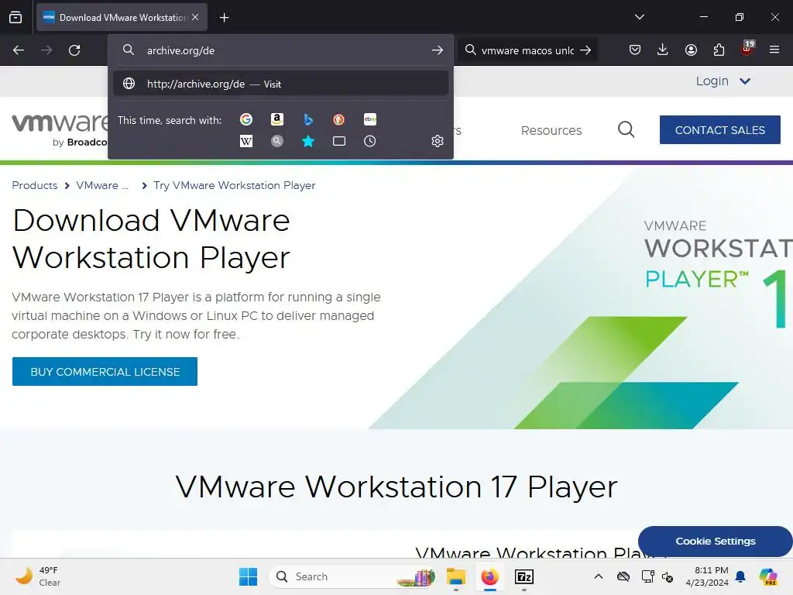Viewport: 793px width, 595px height.
Task: Open the Products breadcrumb link
Action: [x=34, y=185]
